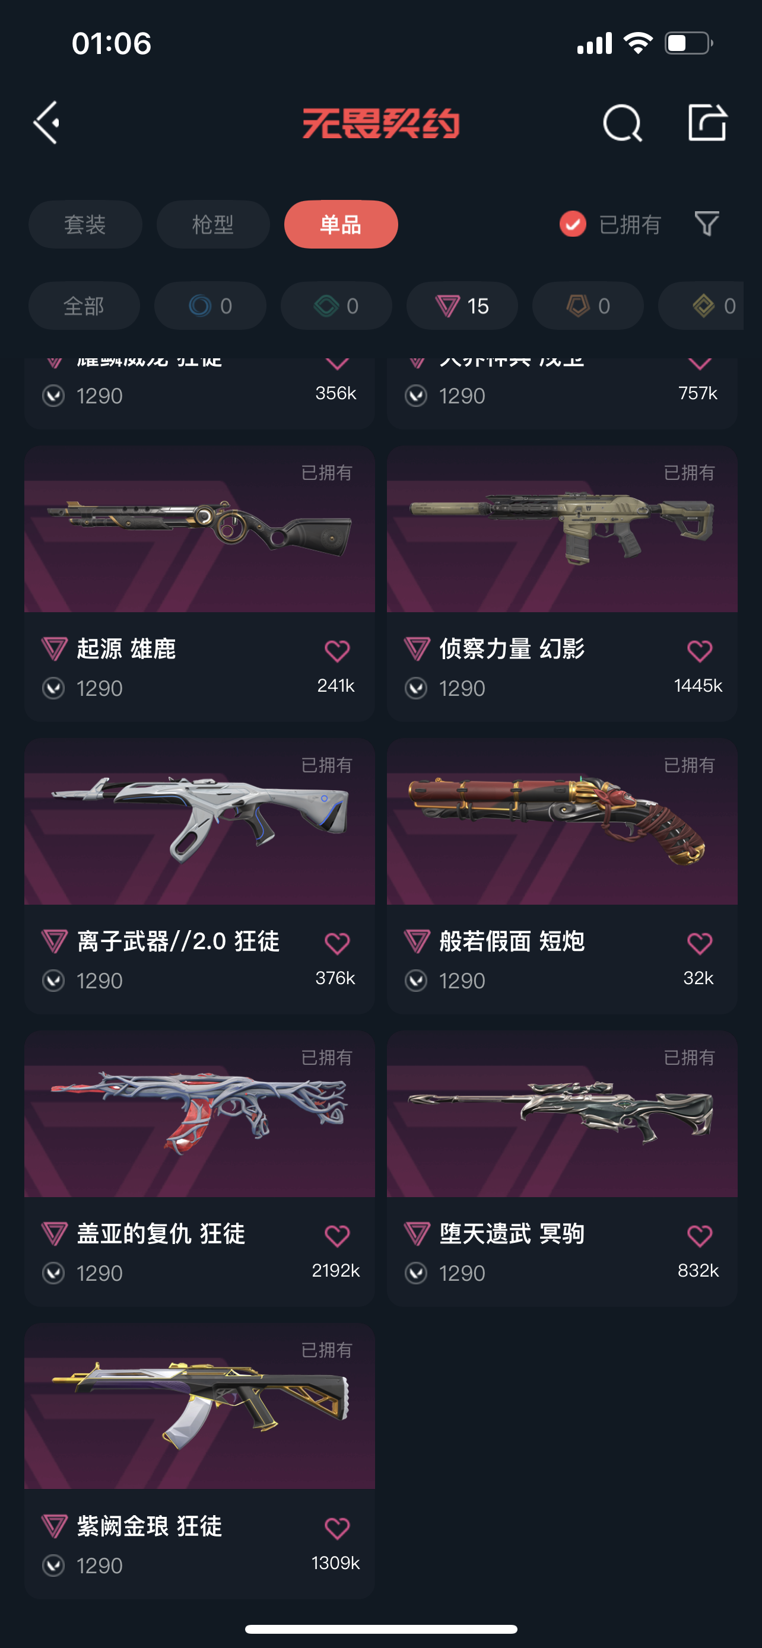
Task: Favorite the 起源 雄鹿 skin heart
Action: pos(337,651)
